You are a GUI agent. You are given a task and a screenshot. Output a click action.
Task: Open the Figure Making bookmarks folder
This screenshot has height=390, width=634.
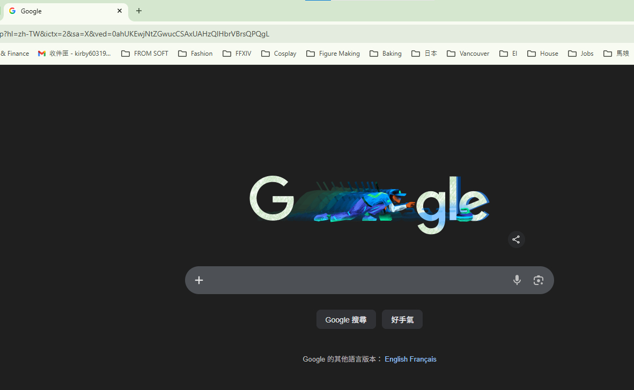[x=333, y=54]
